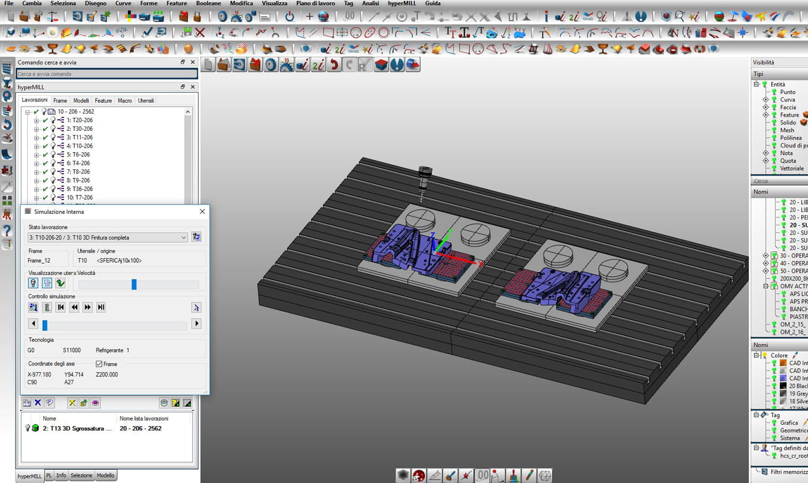Collapse the Colore tree node
The width and height of the screenshot is (808, 483).
[x=757, y=356]
